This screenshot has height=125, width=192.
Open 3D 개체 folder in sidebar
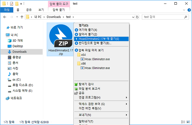point(18,41)
